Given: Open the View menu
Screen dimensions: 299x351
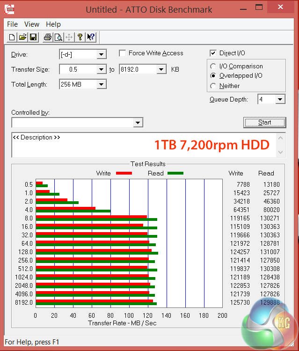Looking at the screenshot, I should (32, 24).
